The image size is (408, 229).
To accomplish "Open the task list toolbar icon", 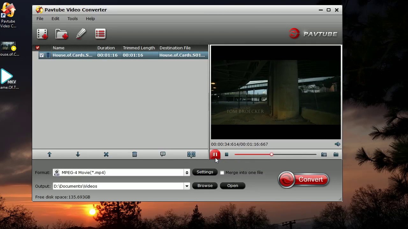I will (x=100, y=34).
